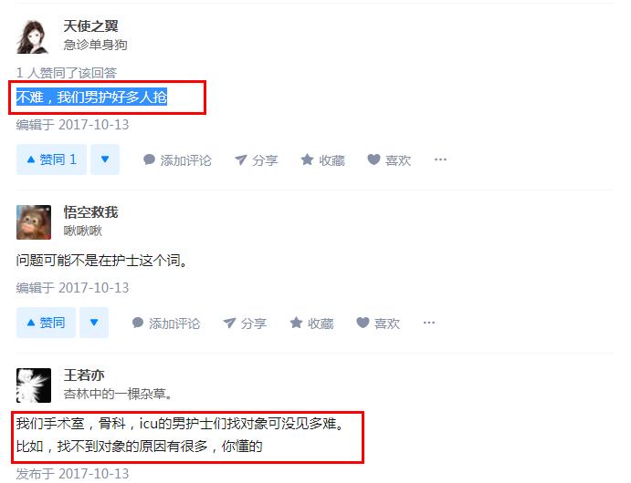This screenshot has height=483, width=631.
Task: Upvote 天使之翼's answer via 赞同 1
Action: point(51,159)
